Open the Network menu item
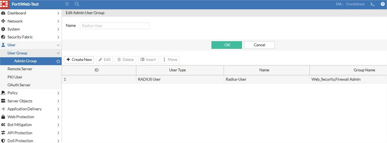The width and height of the screenshot is (387, 143). click(x=31, y=21)
